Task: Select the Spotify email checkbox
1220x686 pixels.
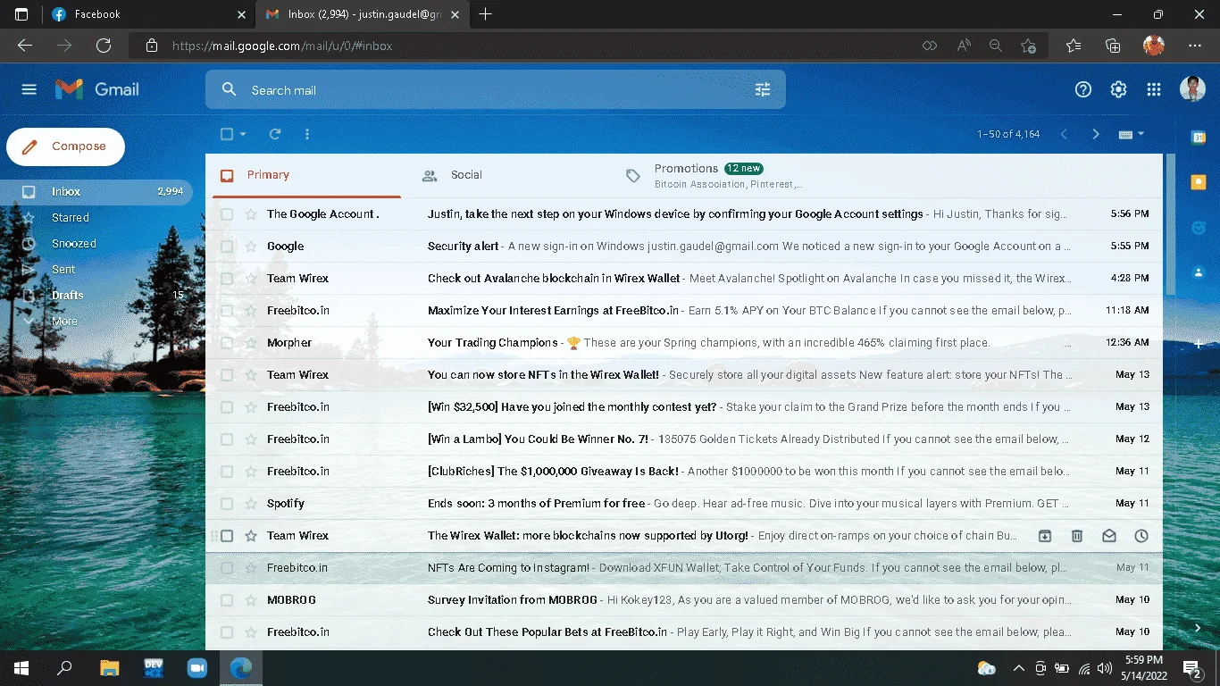Action: (227, 504)
